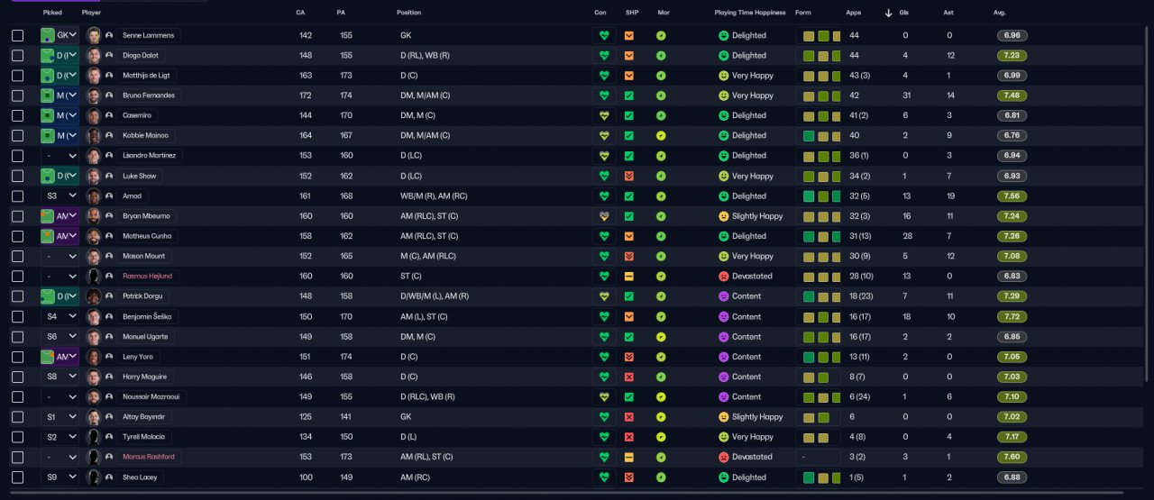
Task: Check the box for Shea Lacey
Action: point(17,477)
